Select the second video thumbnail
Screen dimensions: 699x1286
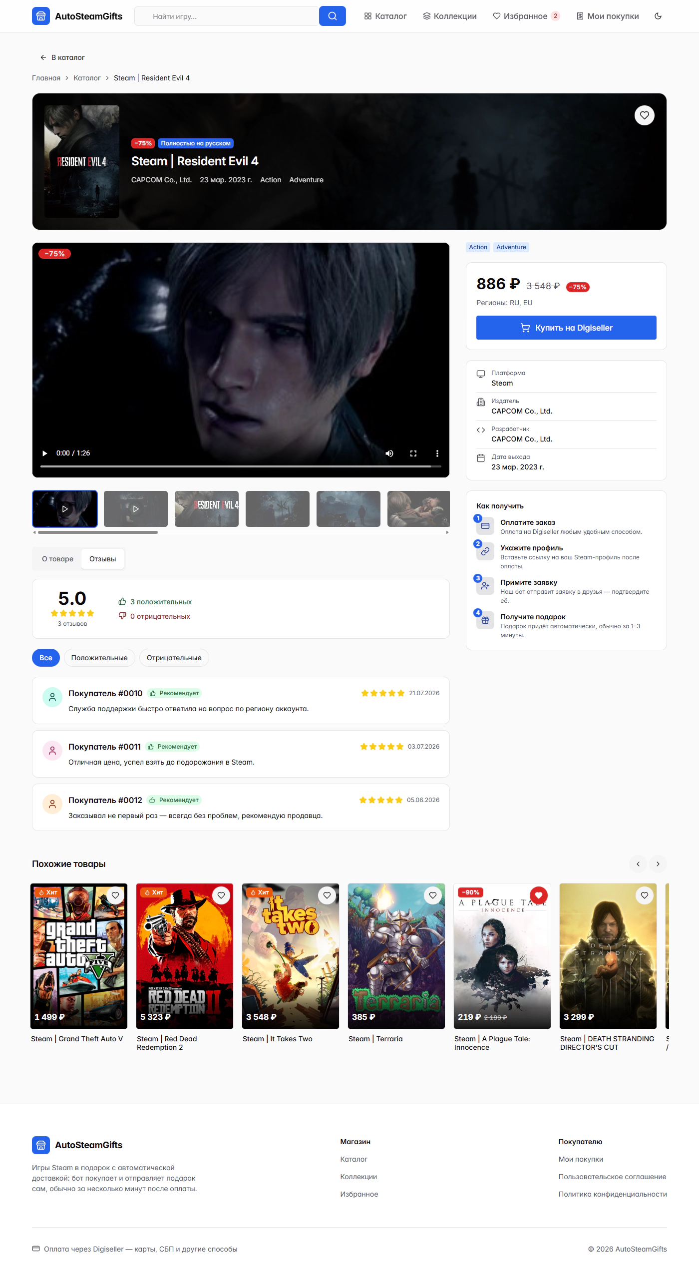coord(136,508)
